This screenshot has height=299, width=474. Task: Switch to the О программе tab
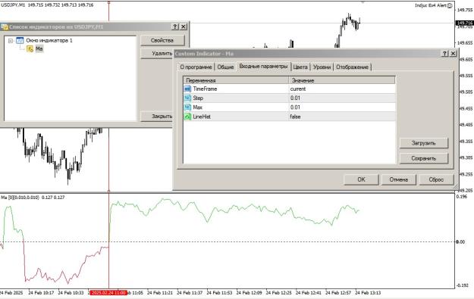coord(196,67)
